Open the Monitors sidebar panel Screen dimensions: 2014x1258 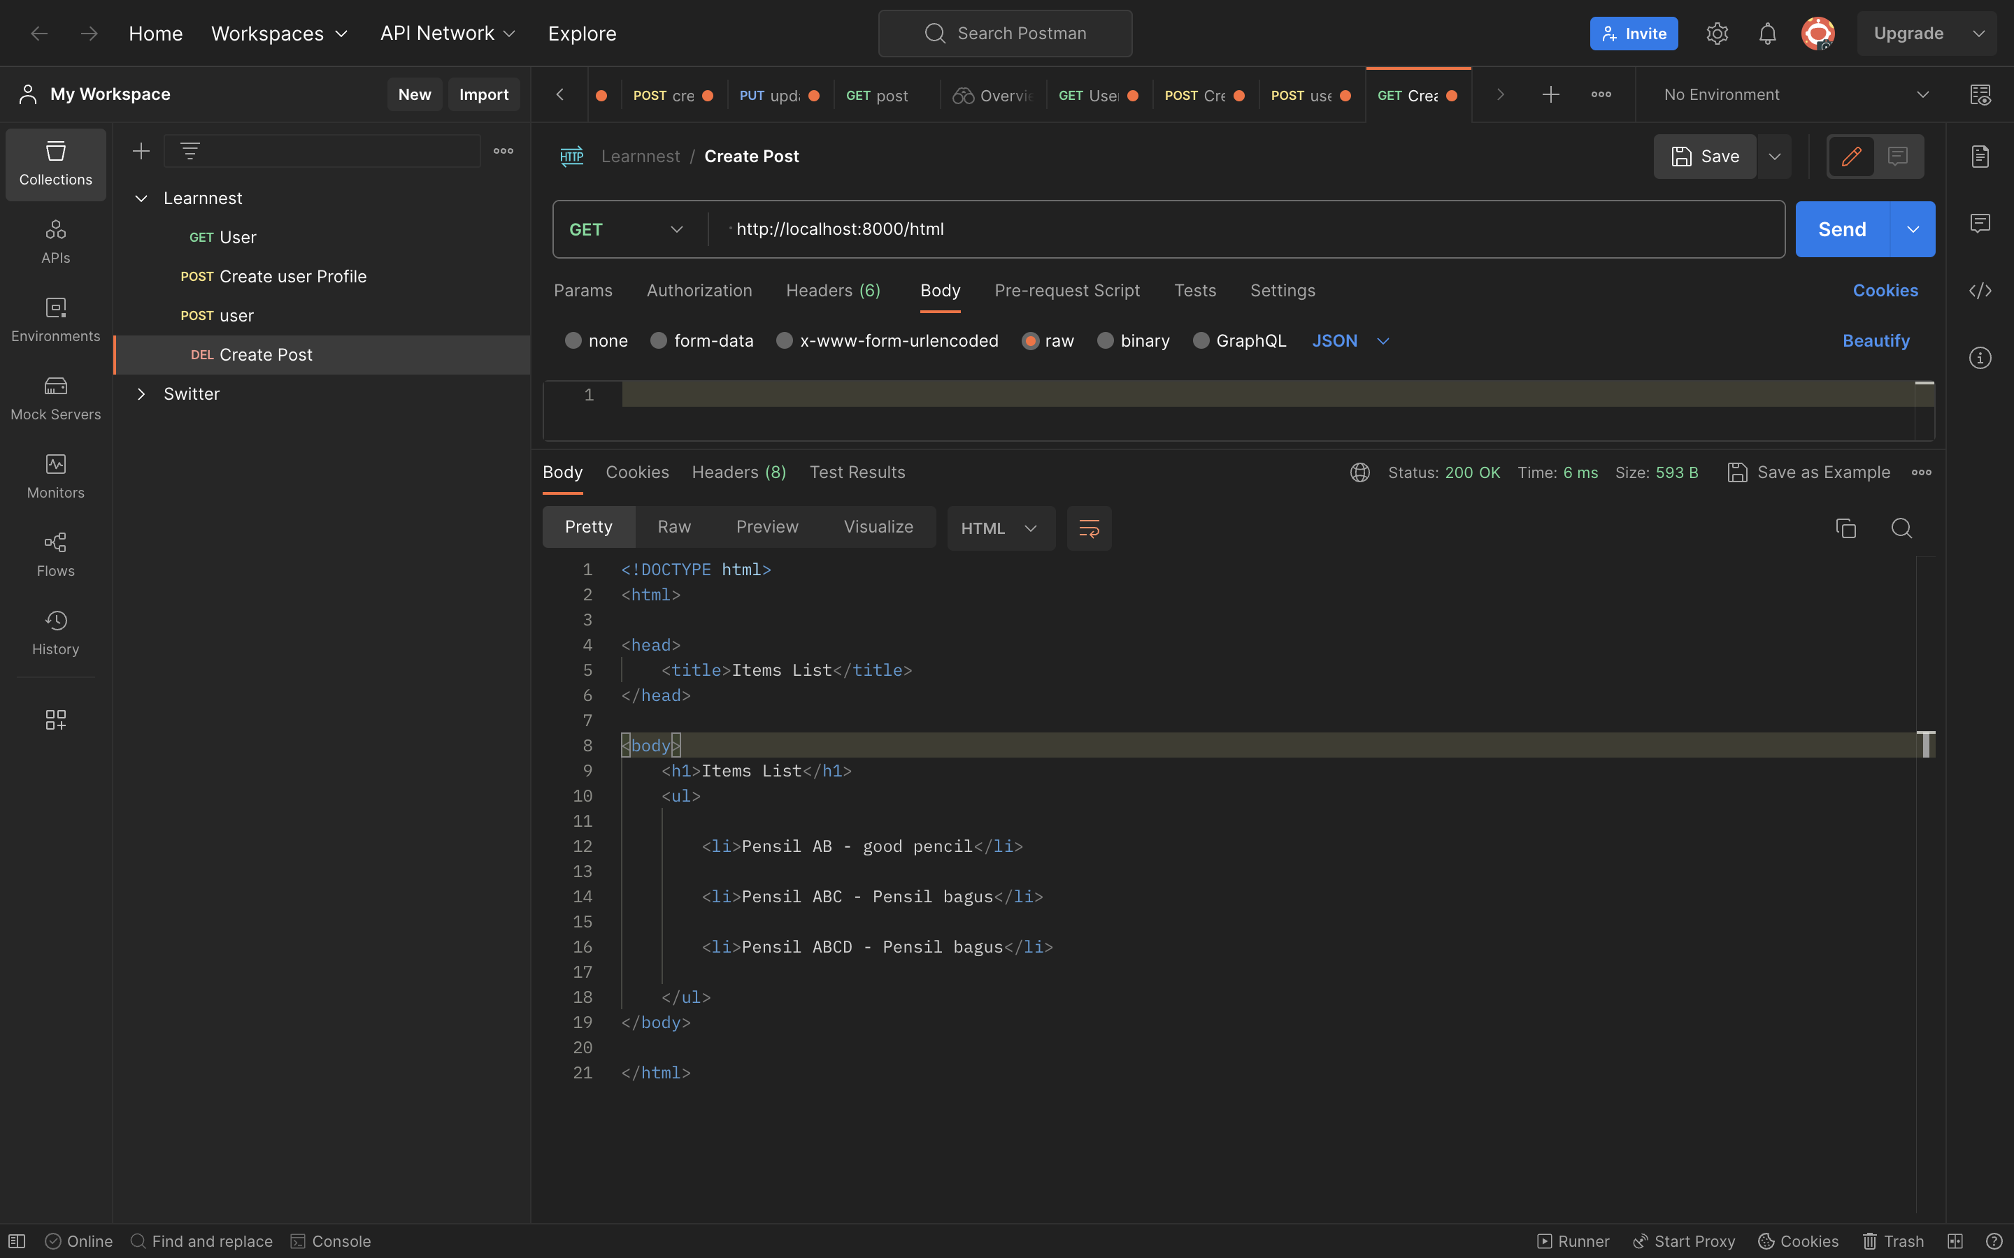56,476
